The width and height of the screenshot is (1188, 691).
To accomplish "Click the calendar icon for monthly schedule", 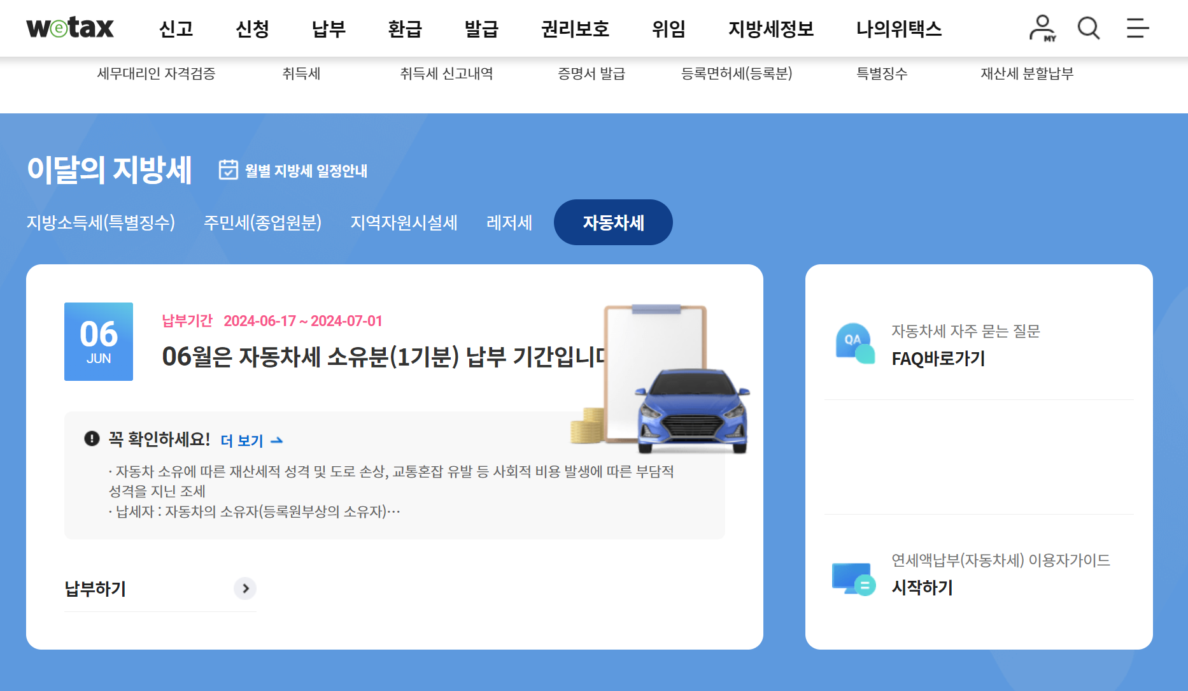I will point(228,170).
